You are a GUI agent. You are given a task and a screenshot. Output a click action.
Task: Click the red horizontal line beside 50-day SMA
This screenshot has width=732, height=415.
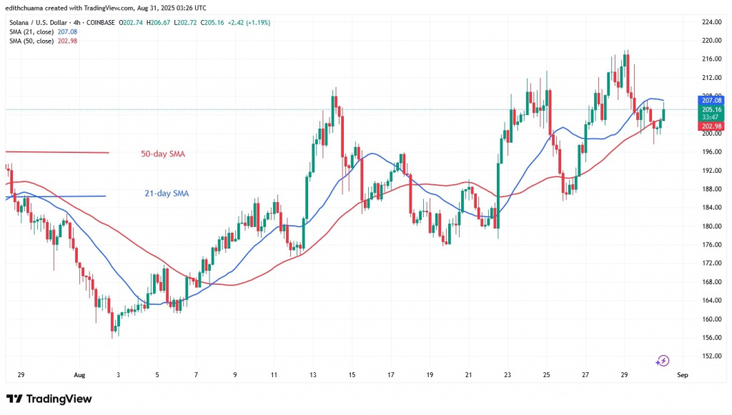click(57, 152)
